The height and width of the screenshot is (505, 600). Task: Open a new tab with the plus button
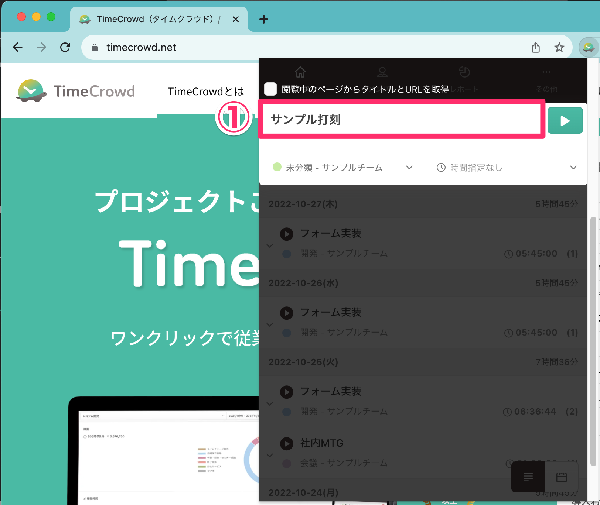point(263,19)
